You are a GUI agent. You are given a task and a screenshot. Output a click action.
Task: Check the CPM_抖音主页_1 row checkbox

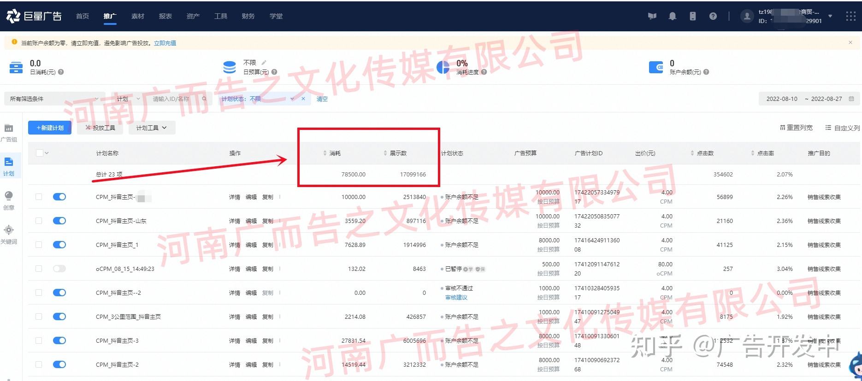pos(39,245)
